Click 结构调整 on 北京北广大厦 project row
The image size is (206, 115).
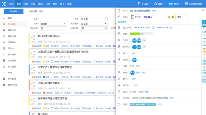coord(87,77)
